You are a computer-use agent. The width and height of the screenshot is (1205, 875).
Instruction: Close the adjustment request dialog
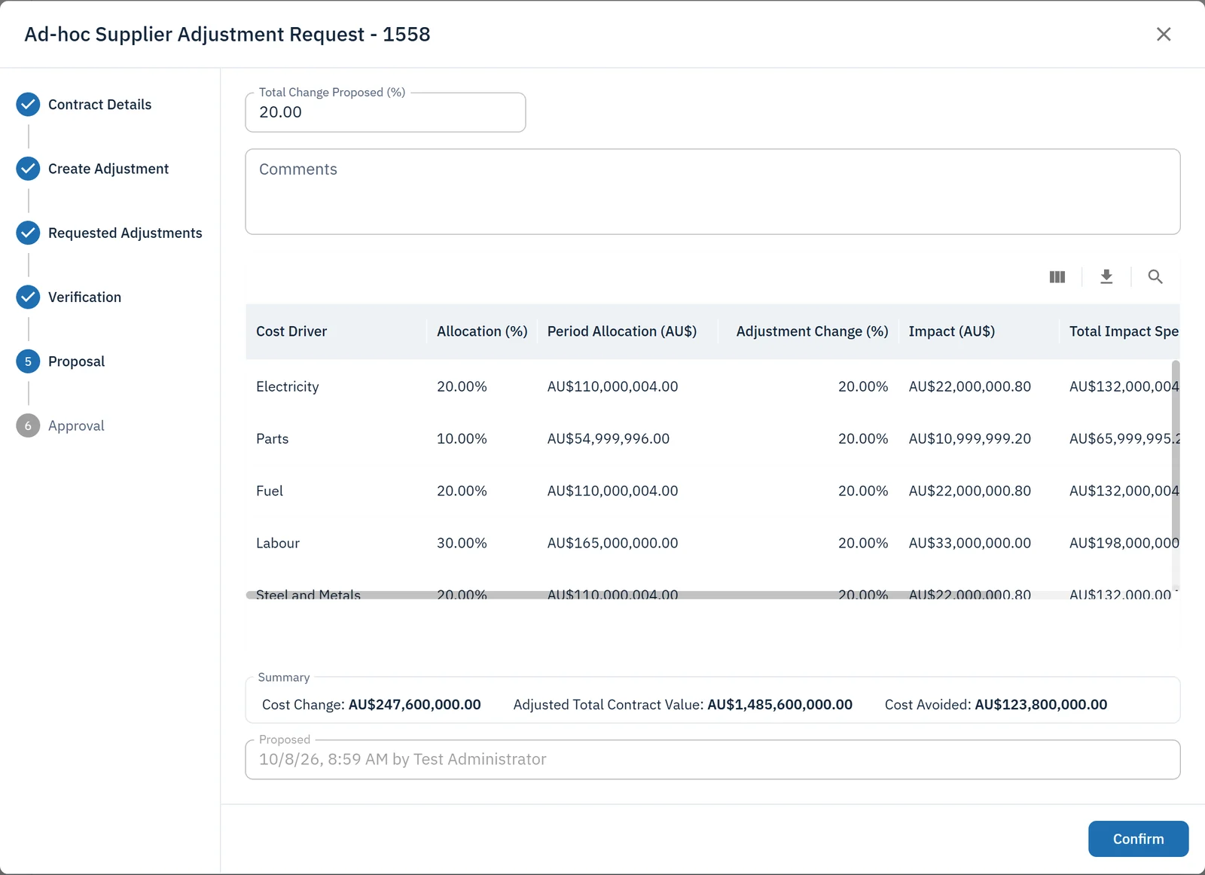pos(1164,34)
